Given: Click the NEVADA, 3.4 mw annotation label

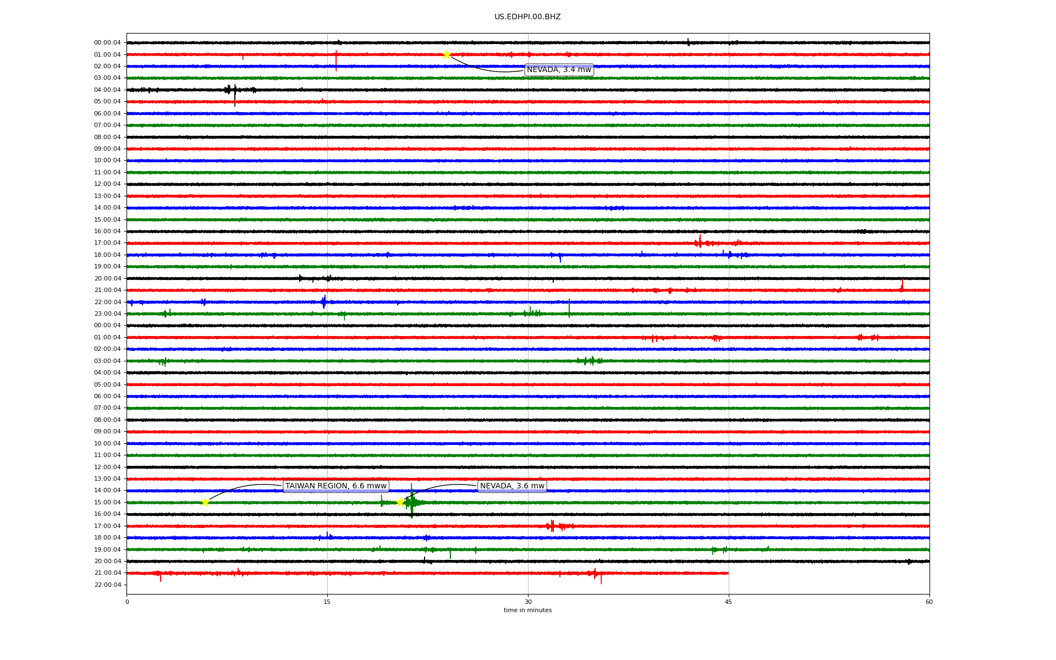Looking at the screenshot, I should click(559, 70).
